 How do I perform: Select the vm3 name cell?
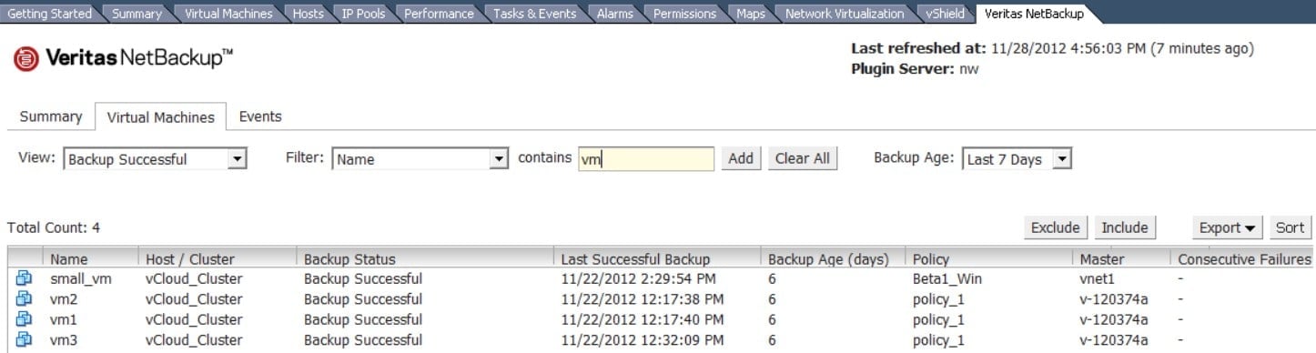pos(64,339)
